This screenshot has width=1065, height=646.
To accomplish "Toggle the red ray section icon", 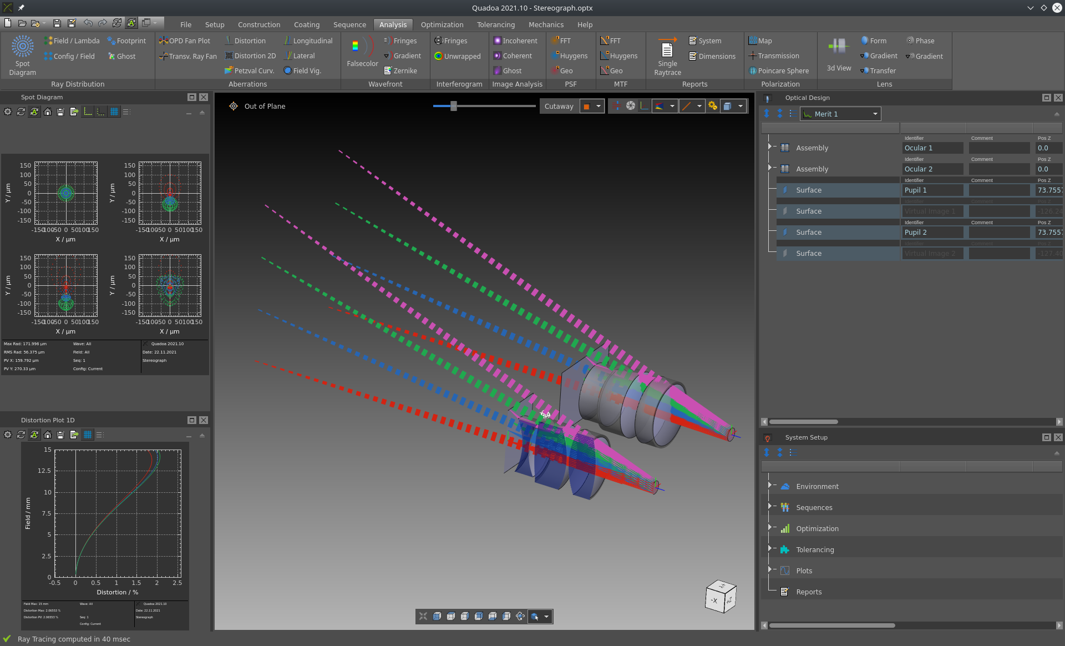I will [x=616, y=106].
